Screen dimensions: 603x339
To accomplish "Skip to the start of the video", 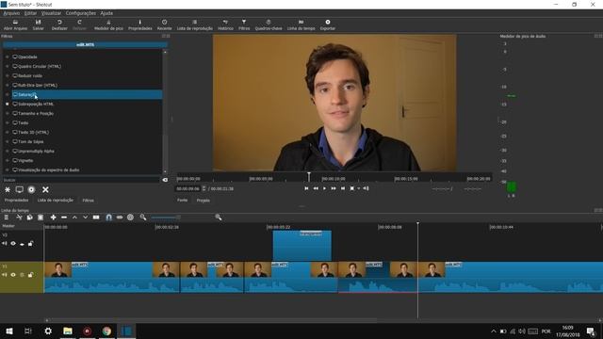I will tap(306, 188).
